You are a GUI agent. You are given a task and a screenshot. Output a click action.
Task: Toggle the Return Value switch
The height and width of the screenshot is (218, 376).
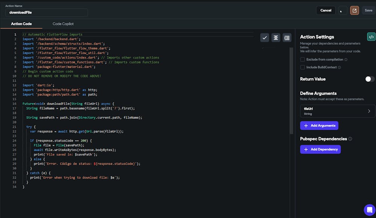coord(370,79)
